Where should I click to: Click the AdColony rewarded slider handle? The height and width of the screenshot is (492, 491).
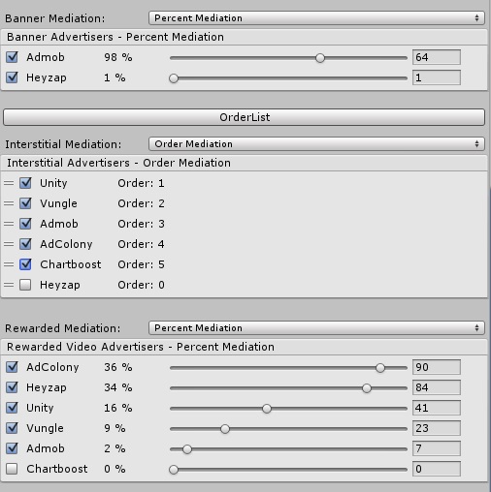point(380,368)
